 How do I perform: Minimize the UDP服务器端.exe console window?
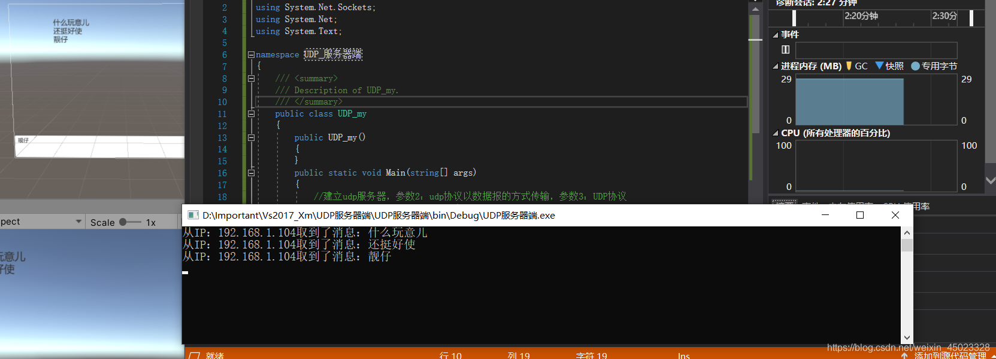pyautogui.click(x=825, y=215)
